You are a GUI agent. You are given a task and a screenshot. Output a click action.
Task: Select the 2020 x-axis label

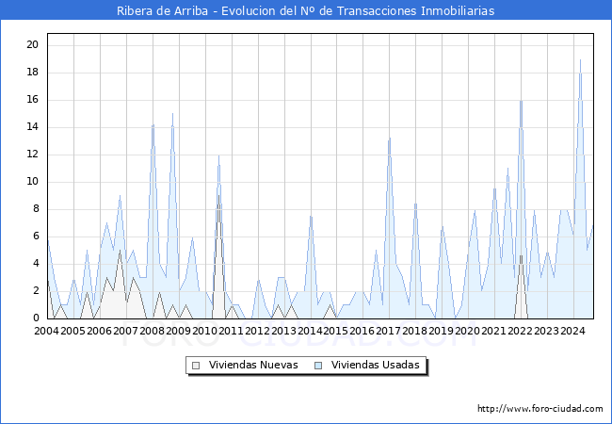click(x=467, y=331)
